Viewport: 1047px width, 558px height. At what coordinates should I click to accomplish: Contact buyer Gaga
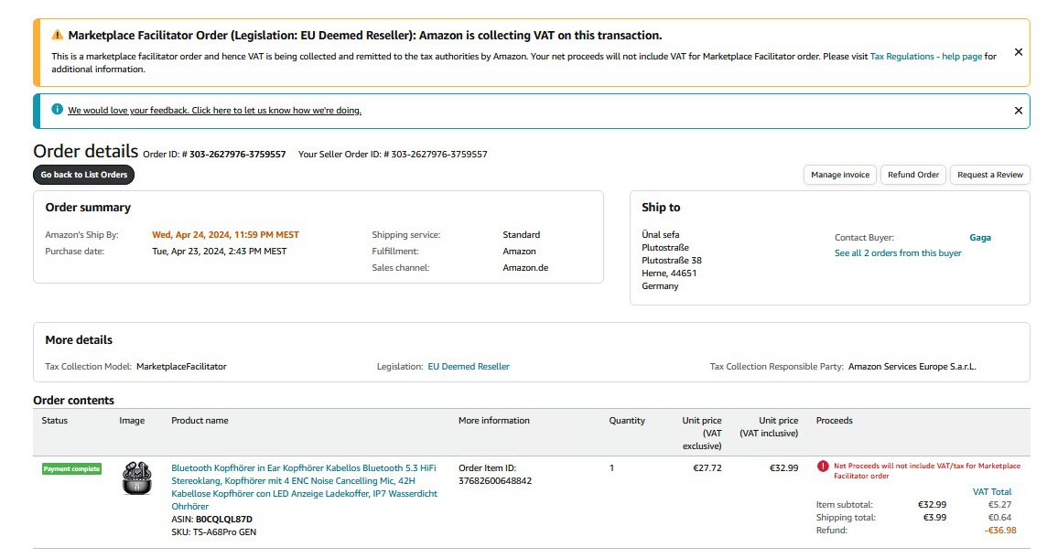tap(979, 238)
